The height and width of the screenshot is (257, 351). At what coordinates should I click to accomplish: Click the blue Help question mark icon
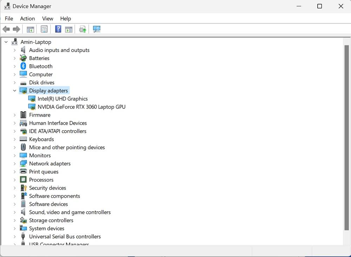pyautogui.click(x=58, y=29)
